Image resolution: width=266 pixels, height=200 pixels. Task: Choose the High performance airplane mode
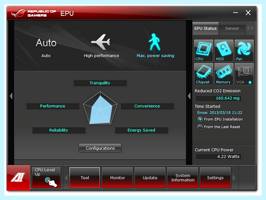point(101,46)
